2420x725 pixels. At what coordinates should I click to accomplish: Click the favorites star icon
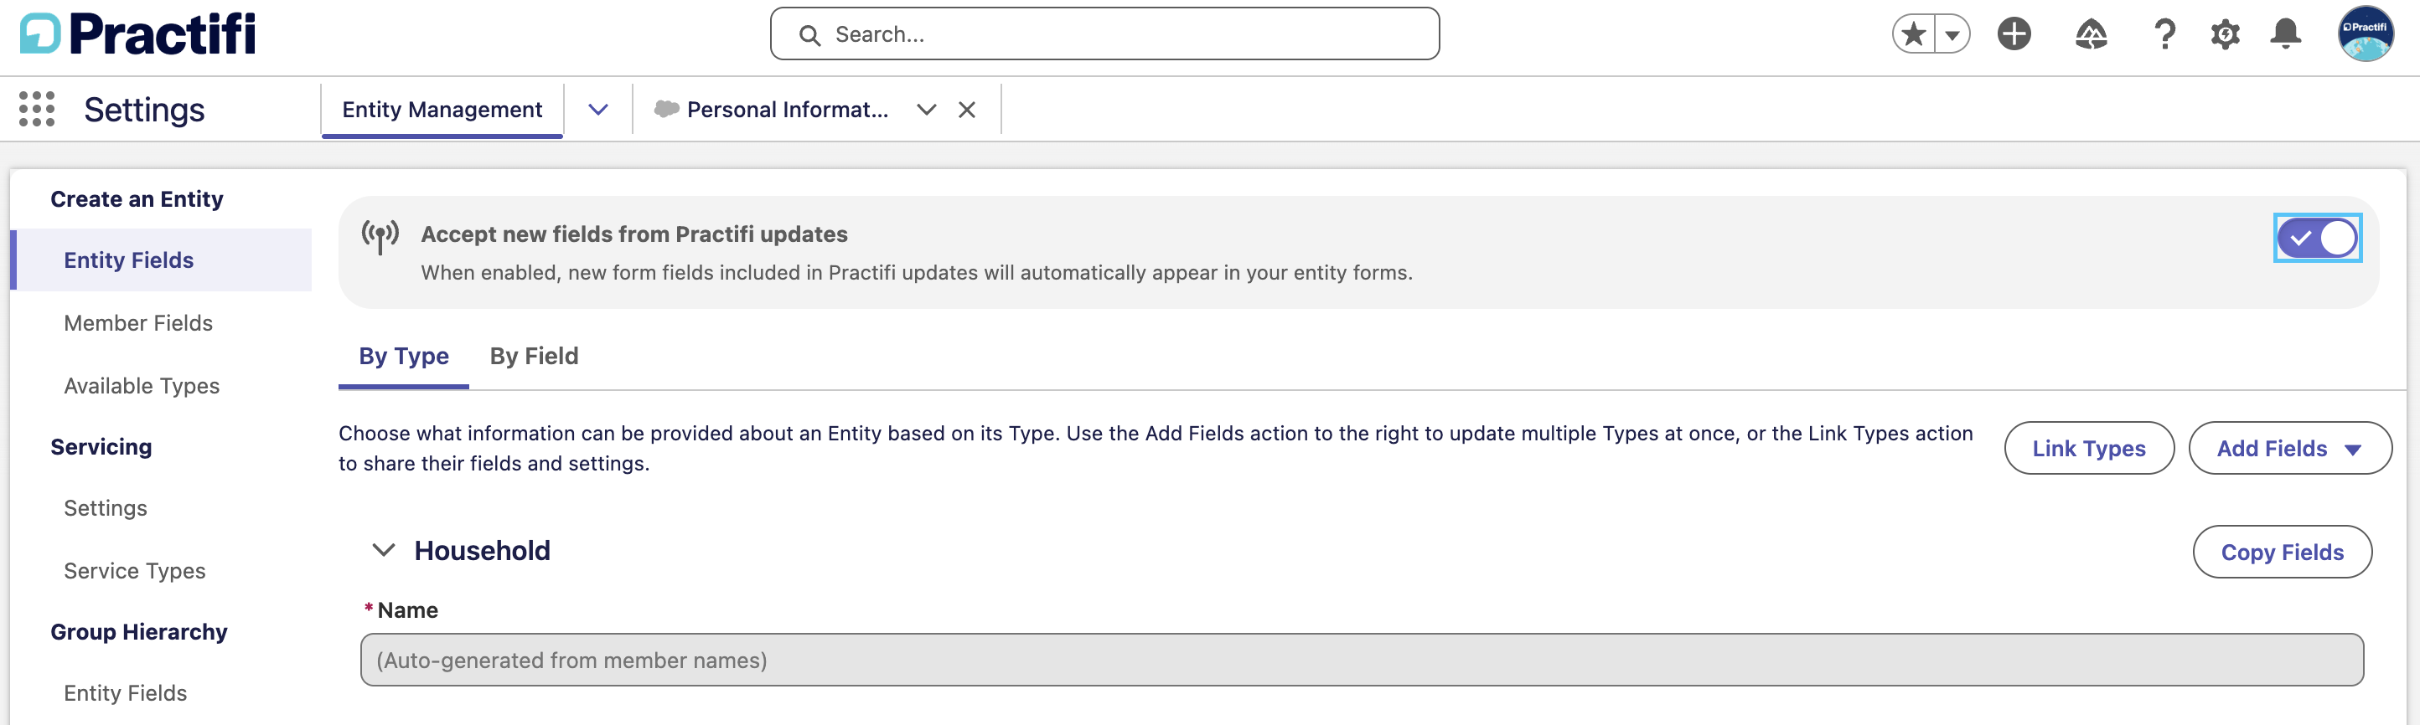(x=1913, y=35)
